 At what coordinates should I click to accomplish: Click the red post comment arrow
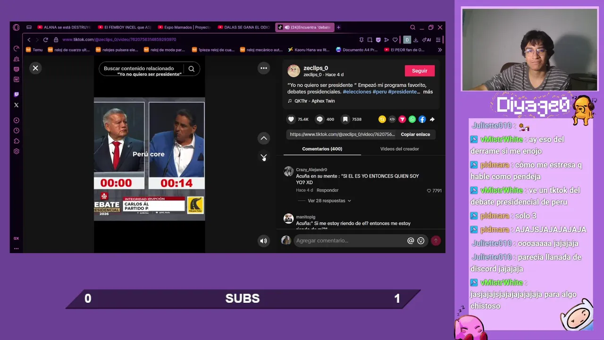[x=436, y=241]
